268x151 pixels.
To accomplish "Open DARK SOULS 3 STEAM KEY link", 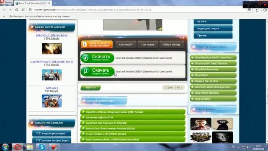I will (52, 36).
